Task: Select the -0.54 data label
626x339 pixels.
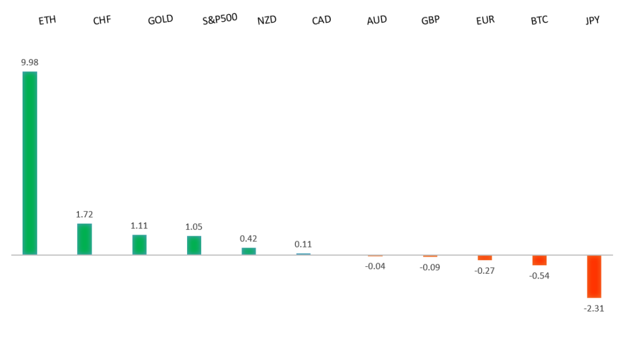Action: point(539,275)
